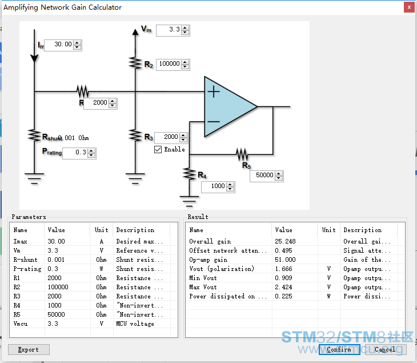Viewport: 417px width, 363px height.
Task: Click the Name column header in Result
Action: [228, 230]
